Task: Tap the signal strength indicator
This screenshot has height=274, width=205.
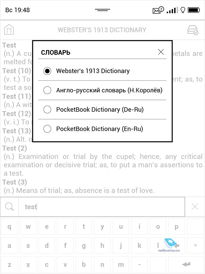Action: pos(172,10)
